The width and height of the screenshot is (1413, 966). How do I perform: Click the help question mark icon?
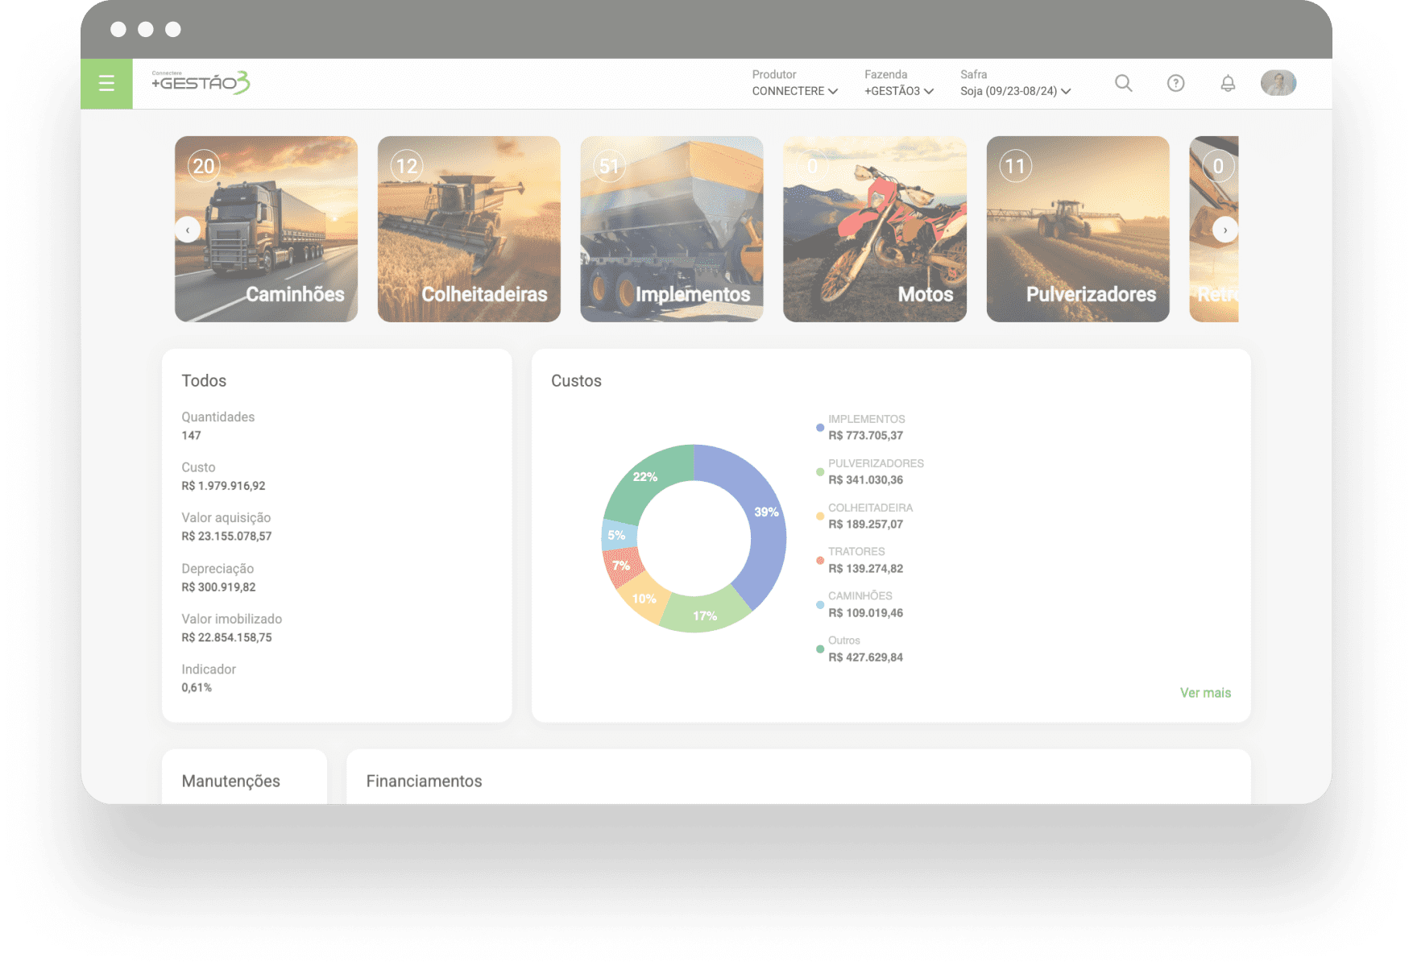pos(1175,83)
